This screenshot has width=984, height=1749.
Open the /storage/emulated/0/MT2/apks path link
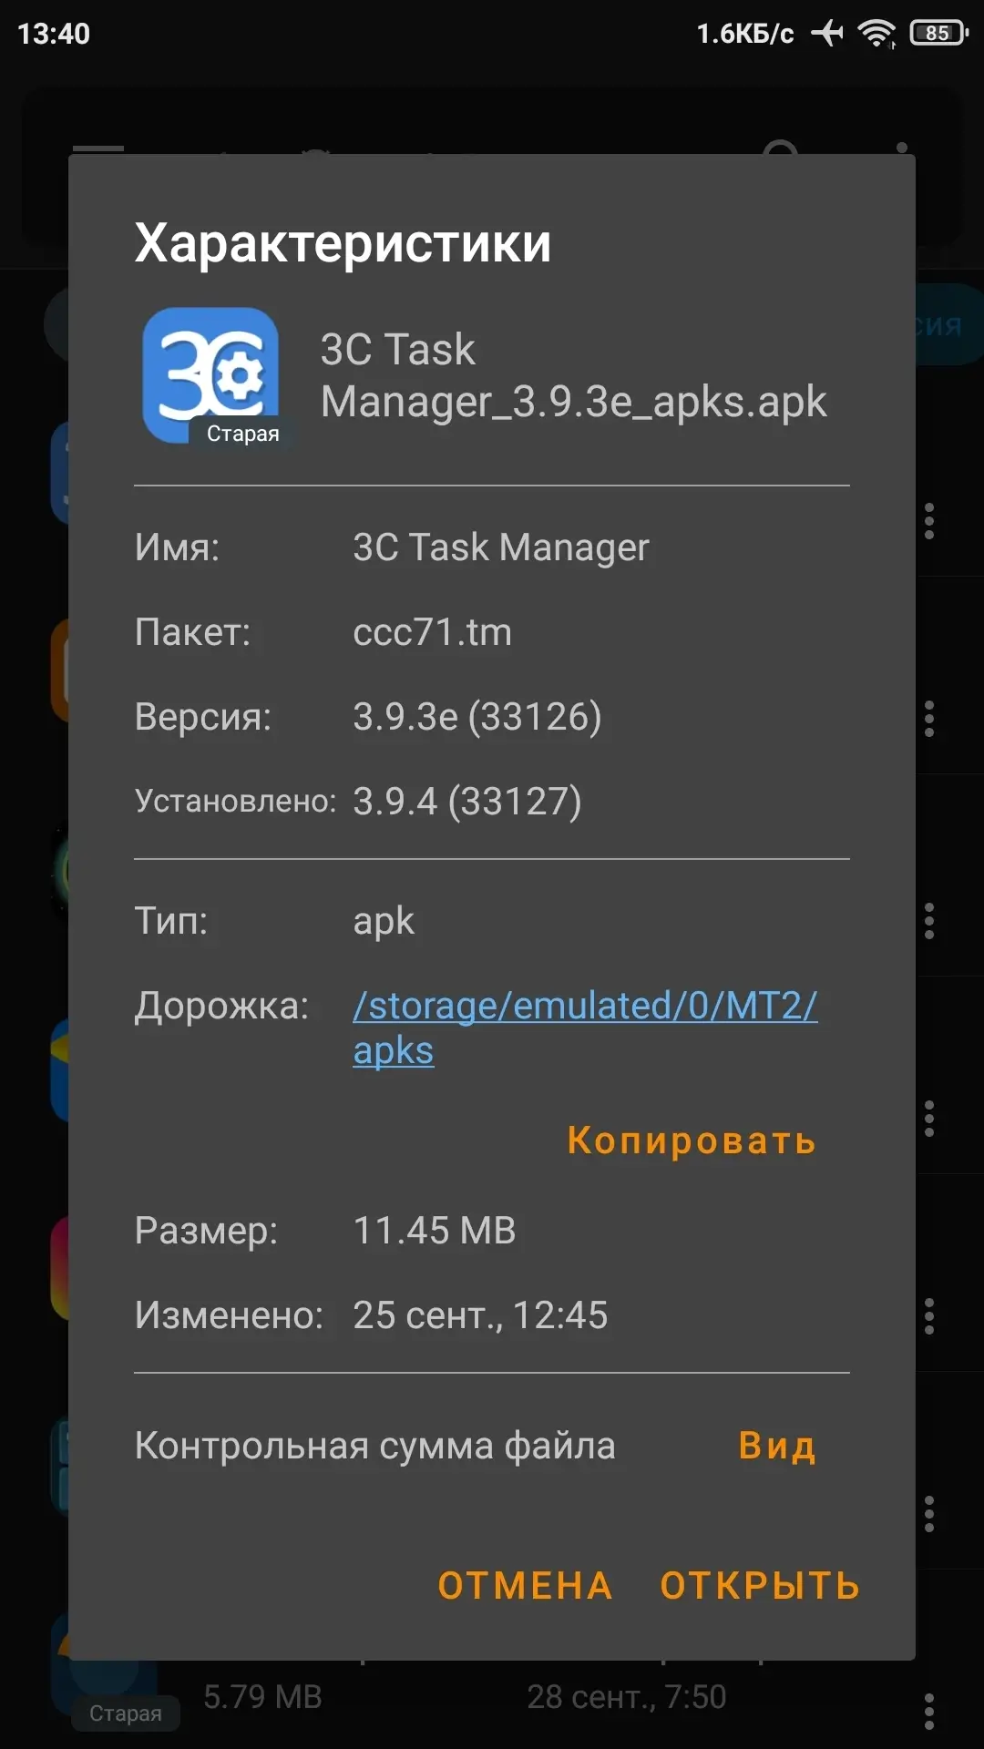[585, 1028]
